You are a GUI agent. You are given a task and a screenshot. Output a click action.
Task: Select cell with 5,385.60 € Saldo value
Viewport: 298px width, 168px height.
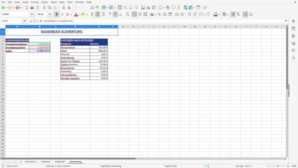coord(40,51)
